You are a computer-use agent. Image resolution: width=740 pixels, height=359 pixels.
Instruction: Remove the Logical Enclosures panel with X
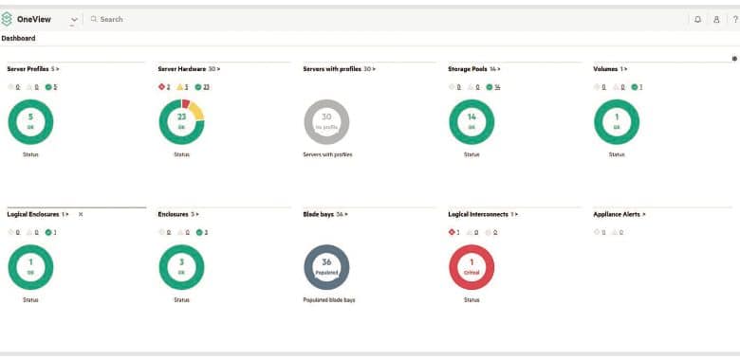tap(81, 214)
